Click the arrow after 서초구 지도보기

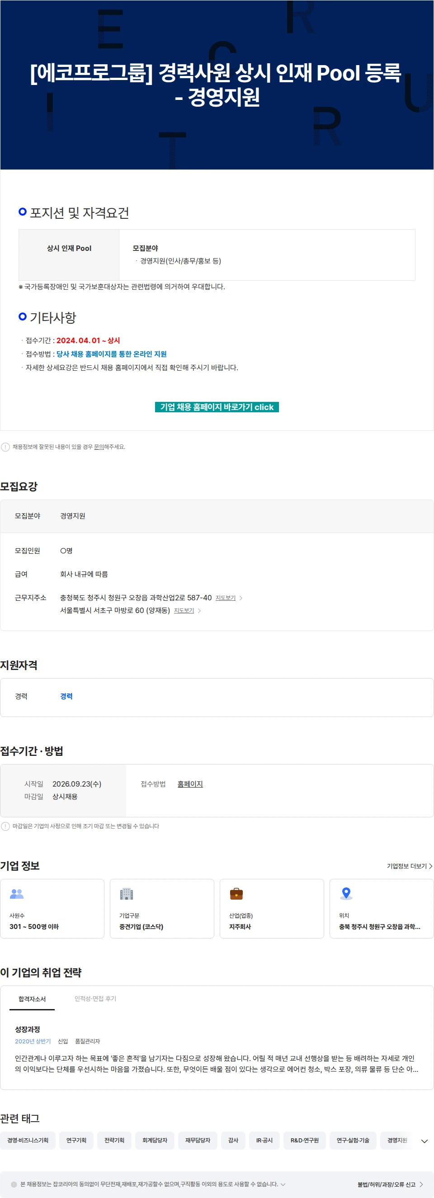click(x=199, y=611)
